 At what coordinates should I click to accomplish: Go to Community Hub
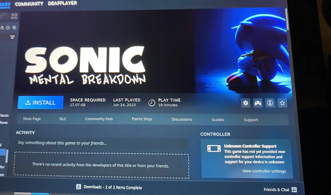[99, 119]
